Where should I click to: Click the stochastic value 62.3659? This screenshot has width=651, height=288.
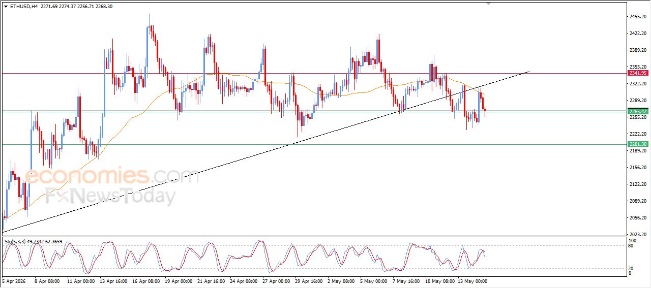coord(53,242)
